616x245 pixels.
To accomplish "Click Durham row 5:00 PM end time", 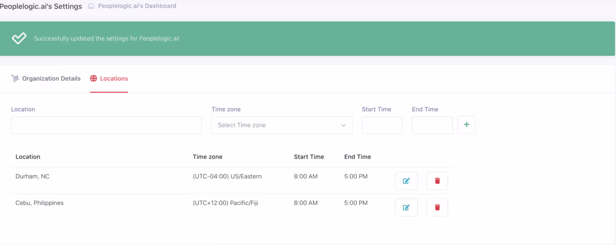I will pyautogui.click(x=356, y=177).
